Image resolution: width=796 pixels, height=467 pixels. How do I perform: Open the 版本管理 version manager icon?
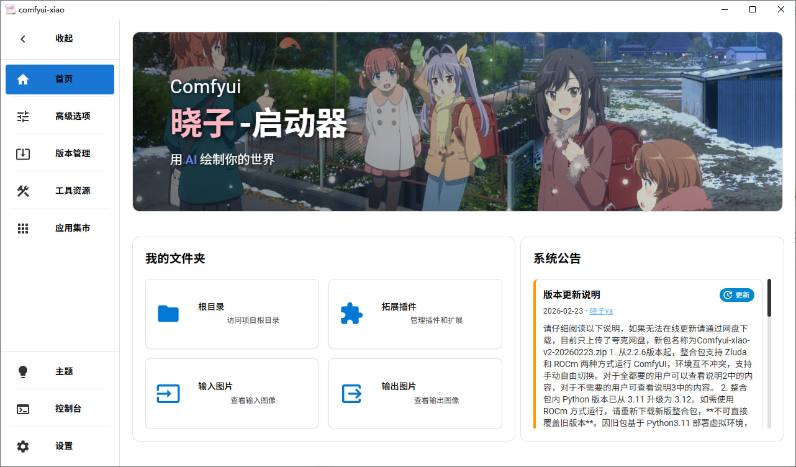tap(23, 153)
